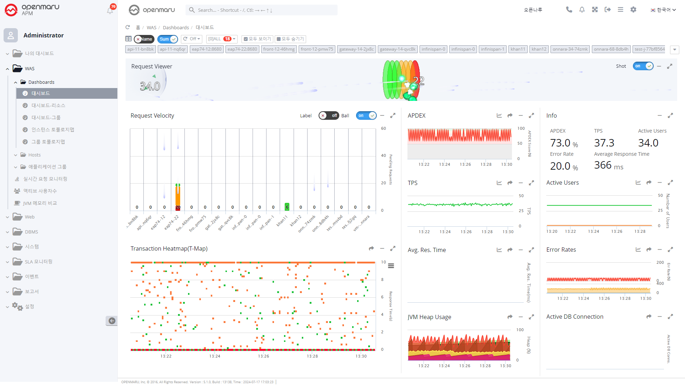Toggle the Label switch on

click(x=328, y=115)
